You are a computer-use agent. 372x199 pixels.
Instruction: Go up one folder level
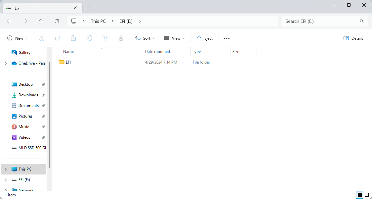41,21
